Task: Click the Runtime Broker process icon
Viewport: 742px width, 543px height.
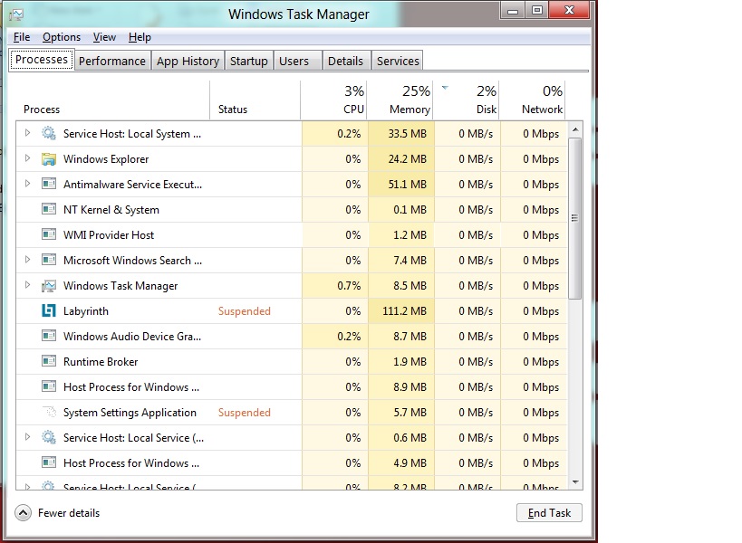Action: click(49, 362)
